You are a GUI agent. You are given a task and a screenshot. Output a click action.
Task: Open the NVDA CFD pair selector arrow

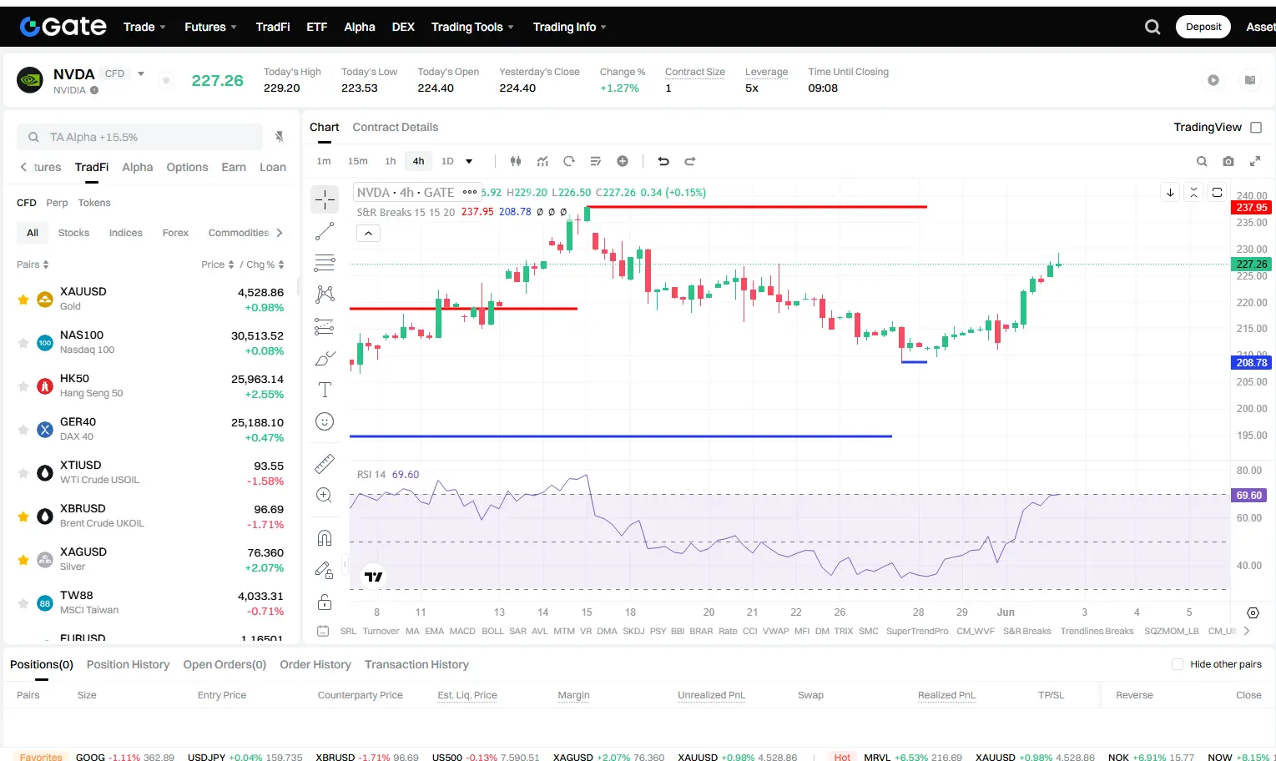(141, 73)
